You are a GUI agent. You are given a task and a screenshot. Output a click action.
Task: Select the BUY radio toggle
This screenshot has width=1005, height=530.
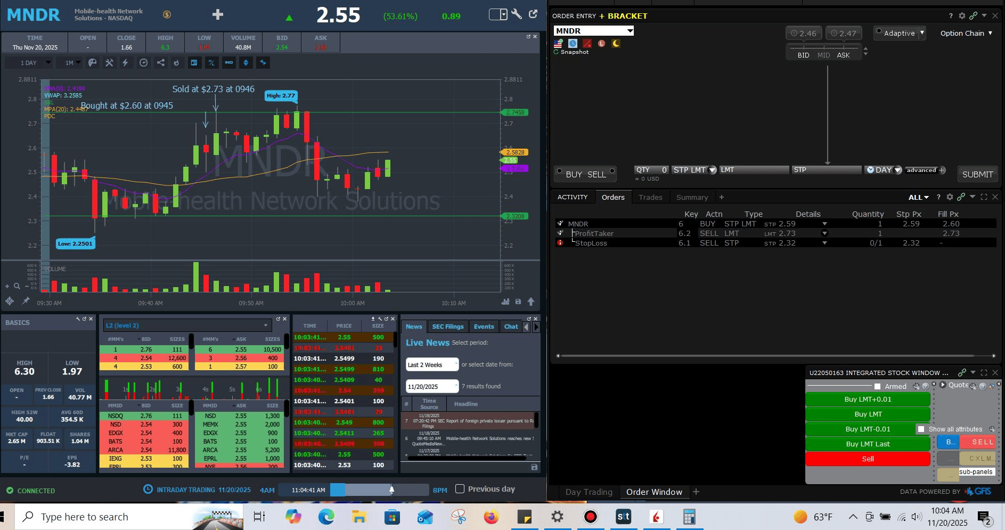(559, 171)
